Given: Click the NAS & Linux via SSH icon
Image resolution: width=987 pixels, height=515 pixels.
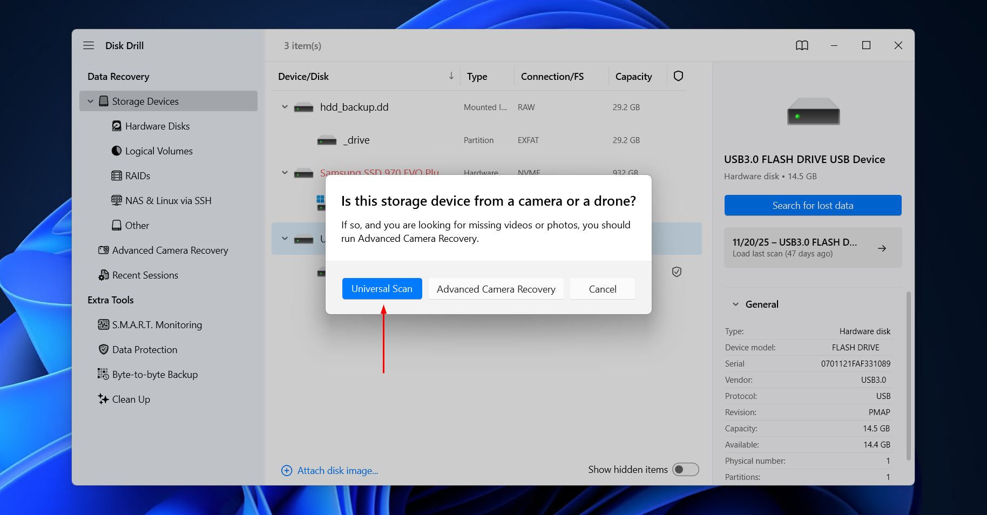Looking at the screenshot, I should pyautogui.click(x=117, y=200).
